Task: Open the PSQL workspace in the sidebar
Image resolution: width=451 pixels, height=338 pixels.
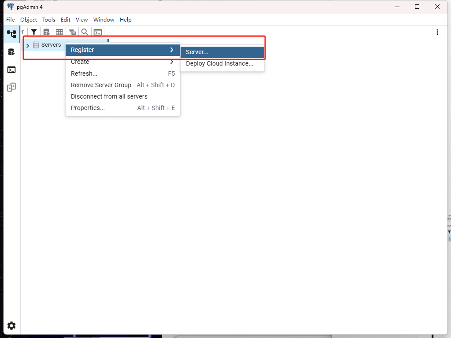Action: [11, 70]
